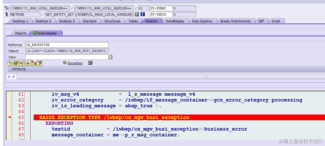Click the filter funnel toolbar icon
The height and width of the screenshot is (146, 325).
[x=40, y=63]
